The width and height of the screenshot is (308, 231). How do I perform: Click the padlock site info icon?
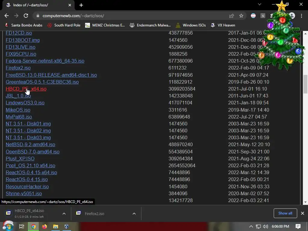(x=38, y=16)
